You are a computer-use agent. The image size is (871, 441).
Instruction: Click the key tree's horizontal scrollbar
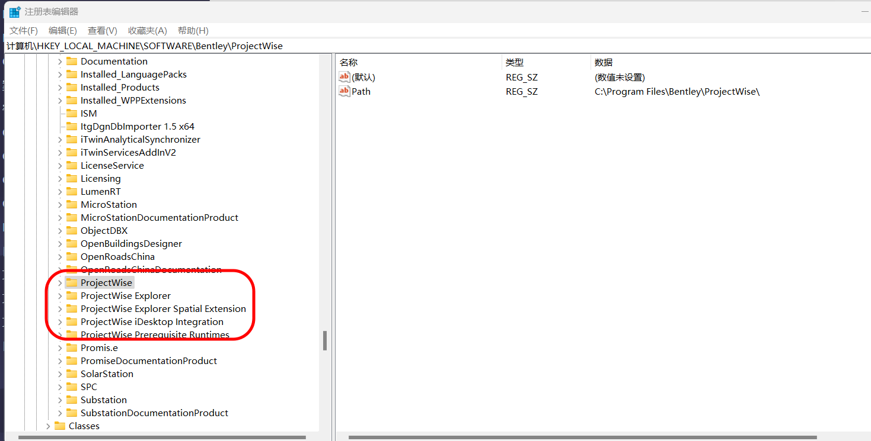tap(162, 437)
